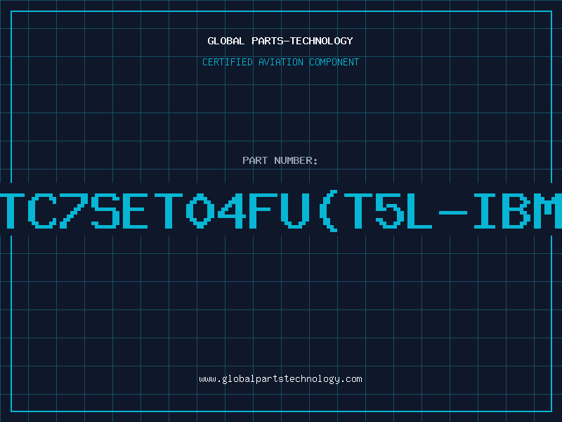562x422 pixels.
Task: Open the www.globalpartstechnology.com link
Action: point(280,379)
